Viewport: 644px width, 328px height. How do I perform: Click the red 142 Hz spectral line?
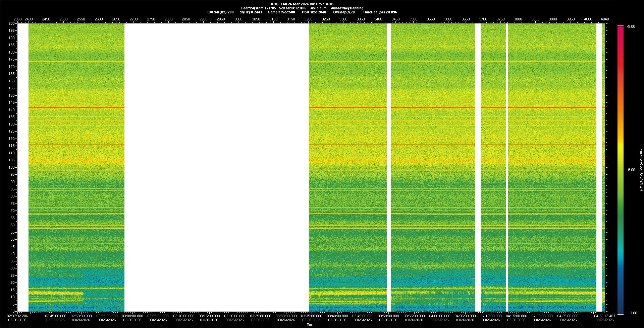coord(76,107)
